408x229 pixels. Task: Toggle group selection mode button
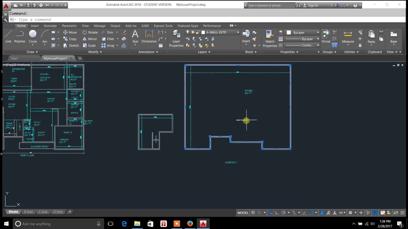(x=334, y=45)
